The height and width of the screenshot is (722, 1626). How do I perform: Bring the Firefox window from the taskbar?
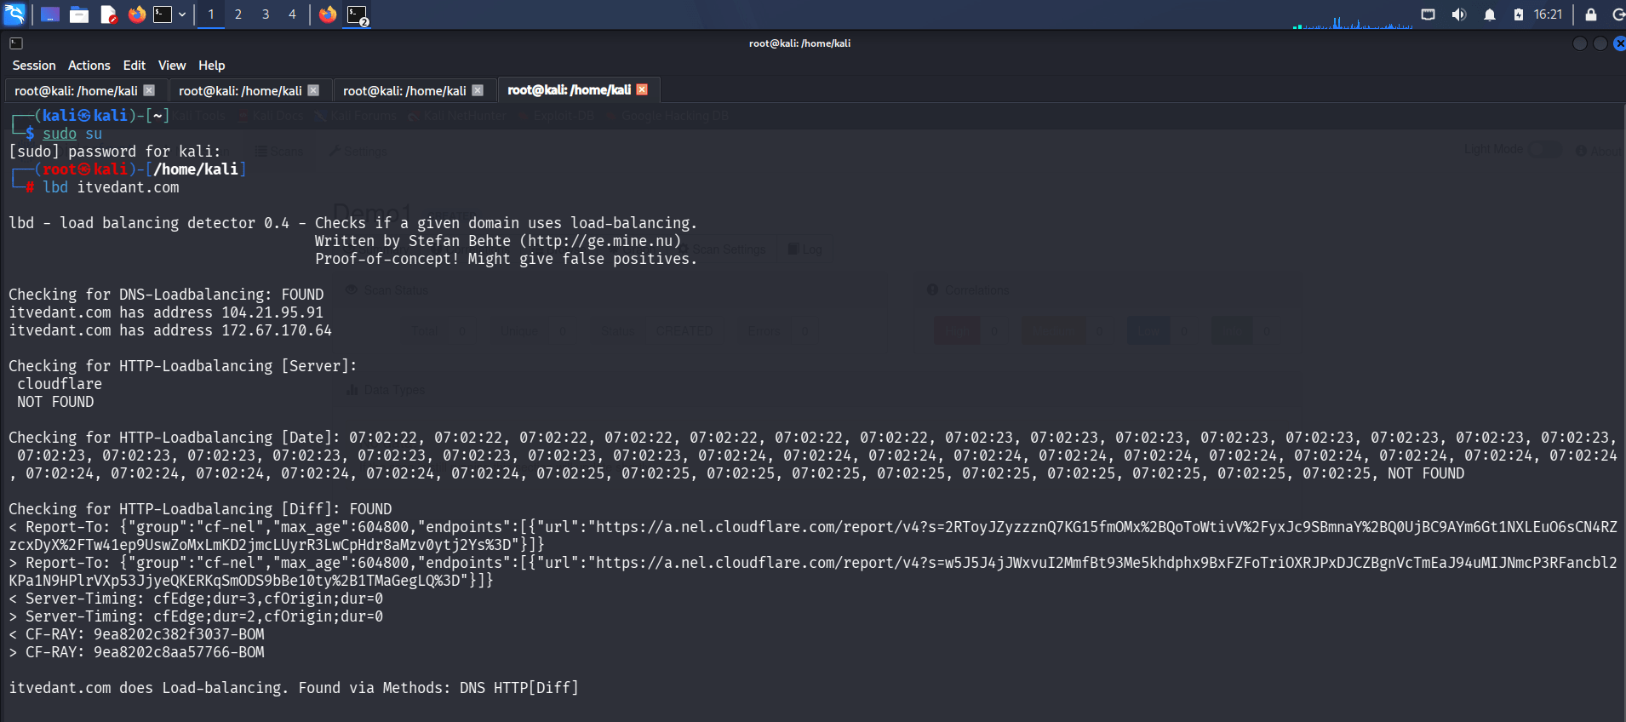pos(328,14)
